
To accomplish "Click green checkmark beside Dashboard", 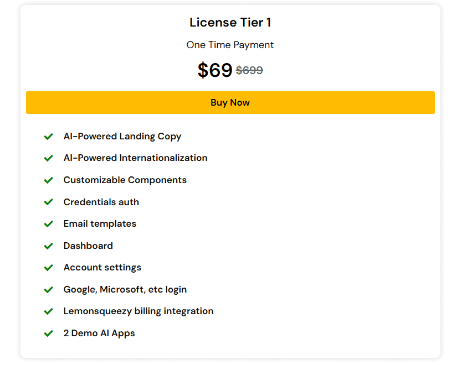I will (x=49, y=246).
